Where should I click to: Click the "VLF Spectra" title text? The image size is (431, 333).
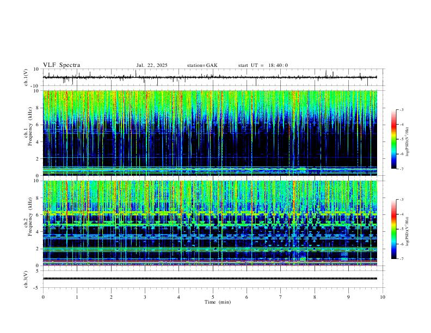pos(61,65)
